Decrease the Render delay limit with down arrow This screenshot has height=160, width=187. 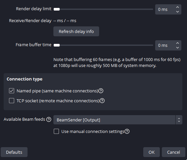(x=177, y=12)
